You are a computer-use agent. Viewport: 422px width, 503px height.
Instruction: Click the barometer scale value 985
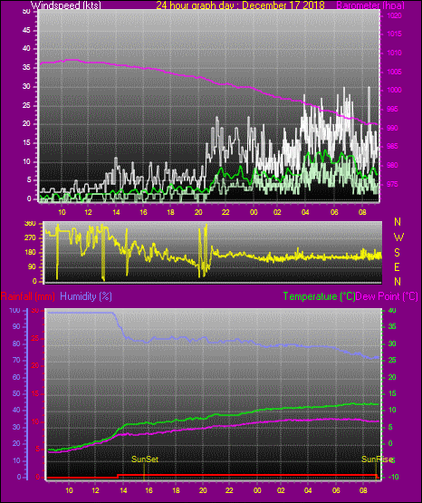pyautogui.click(x=392, y=147)
